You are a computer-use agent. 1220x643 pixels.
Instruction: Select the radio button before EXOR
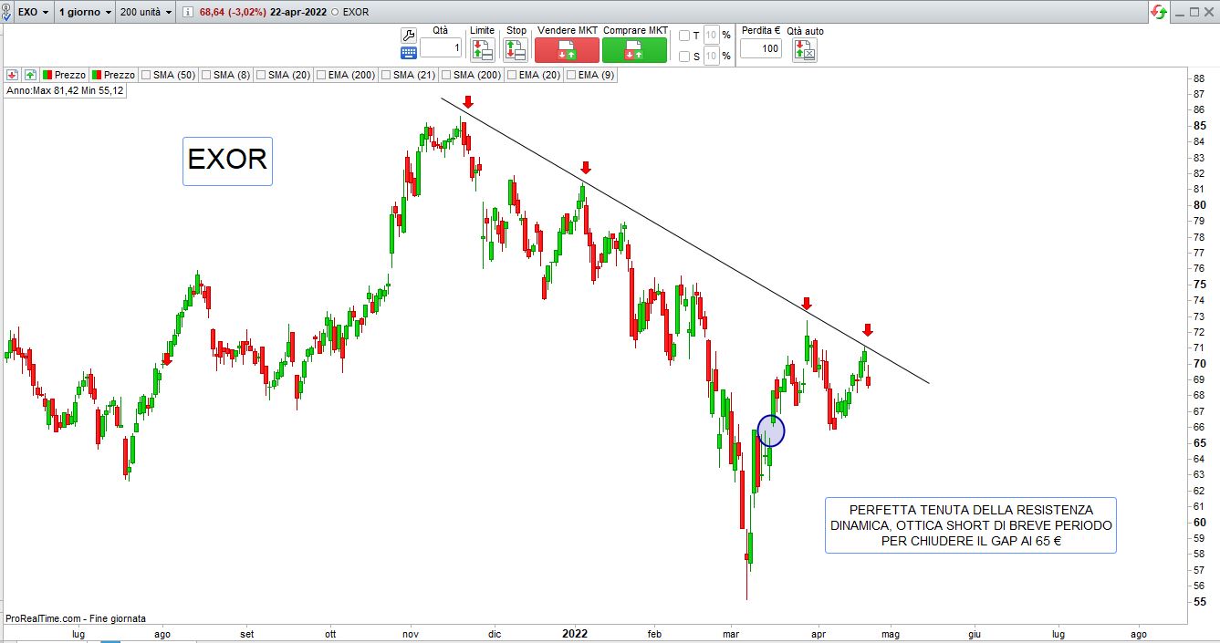[x=335, y=13]
